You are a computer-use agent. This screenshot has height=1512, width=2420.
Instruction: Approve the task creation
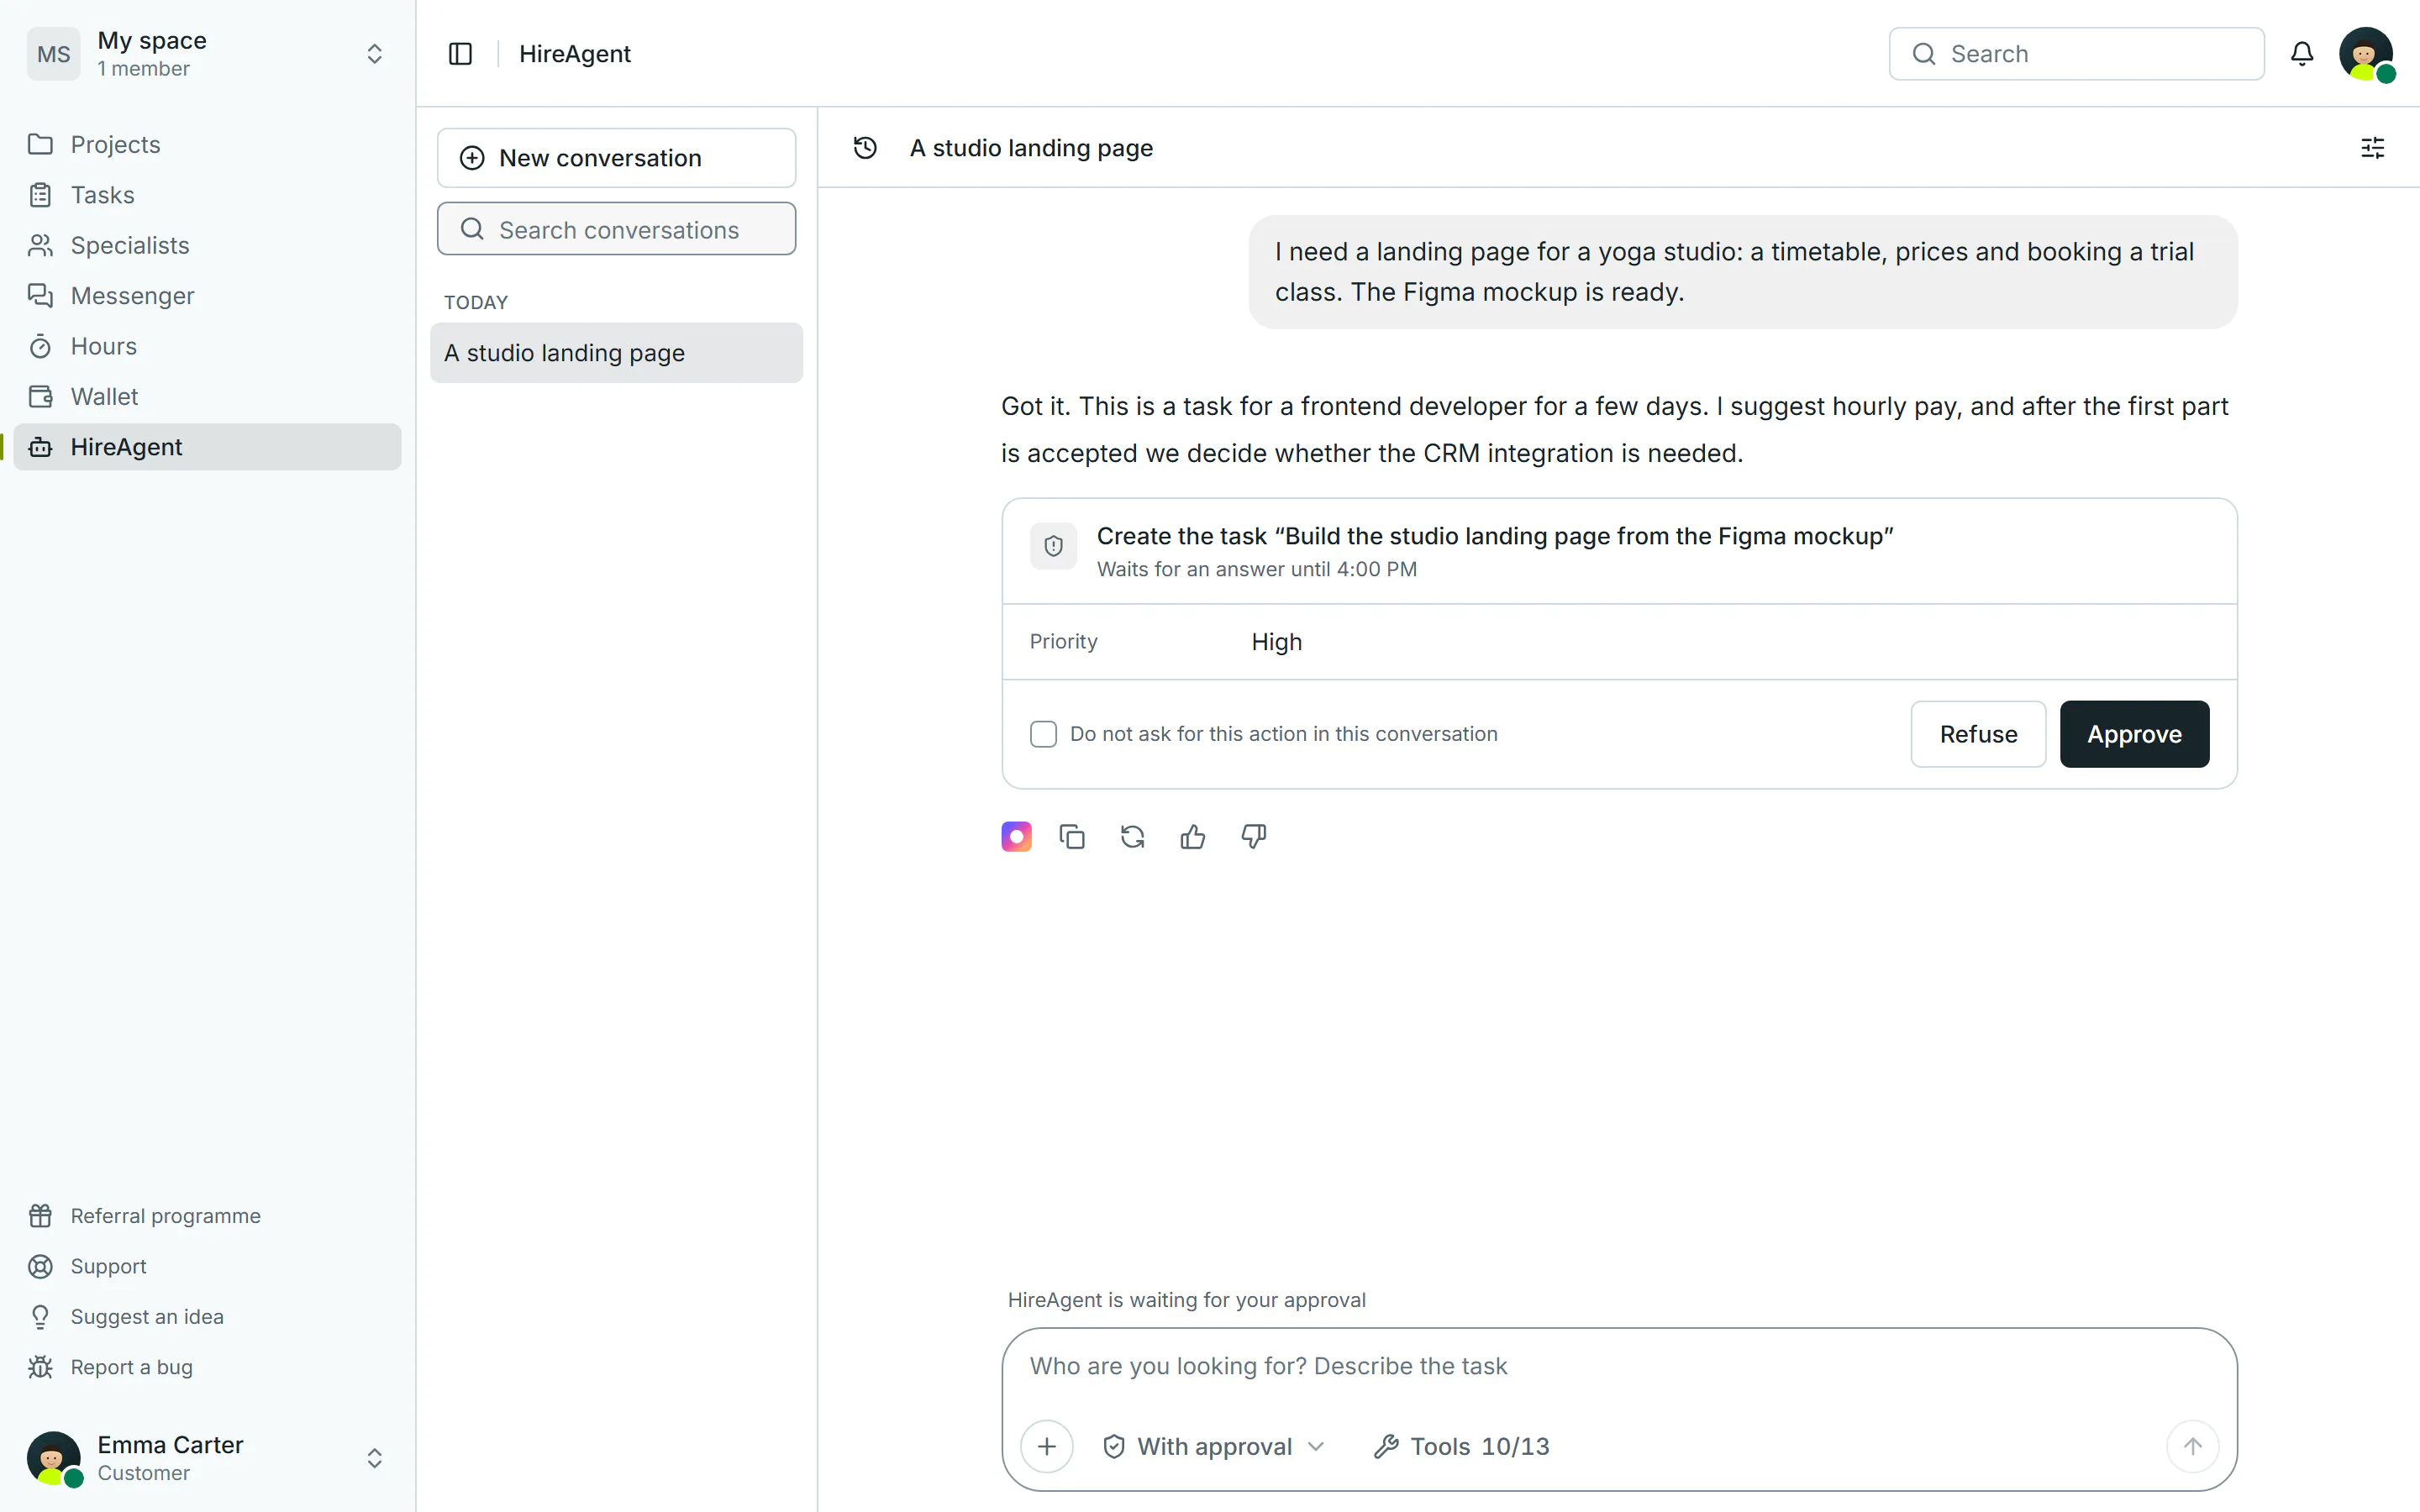point(2134,734)
